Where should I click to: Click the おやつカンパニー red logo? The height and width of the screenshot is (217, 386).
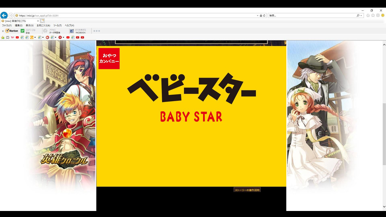pyautogui.click(x=109, y=58)
